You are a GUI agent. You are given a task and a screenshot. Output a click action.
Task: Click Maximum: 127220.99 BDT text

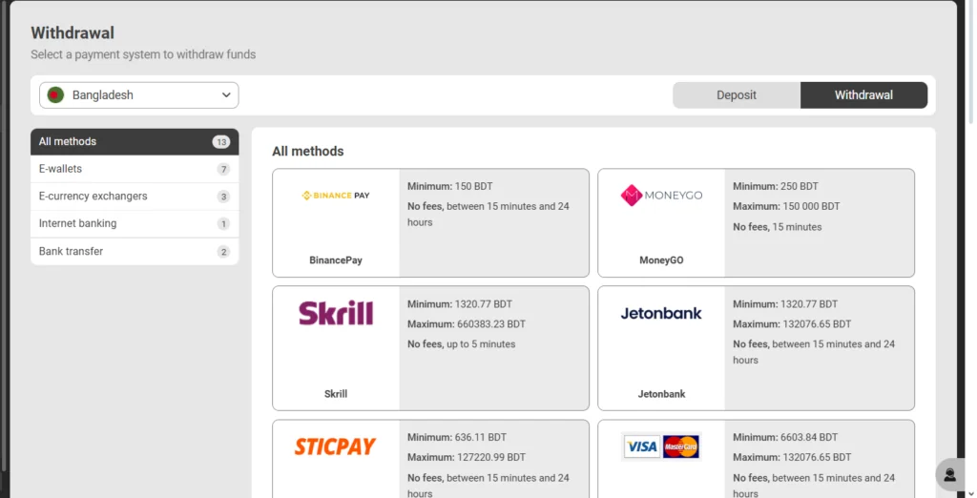tap(466, 458)
